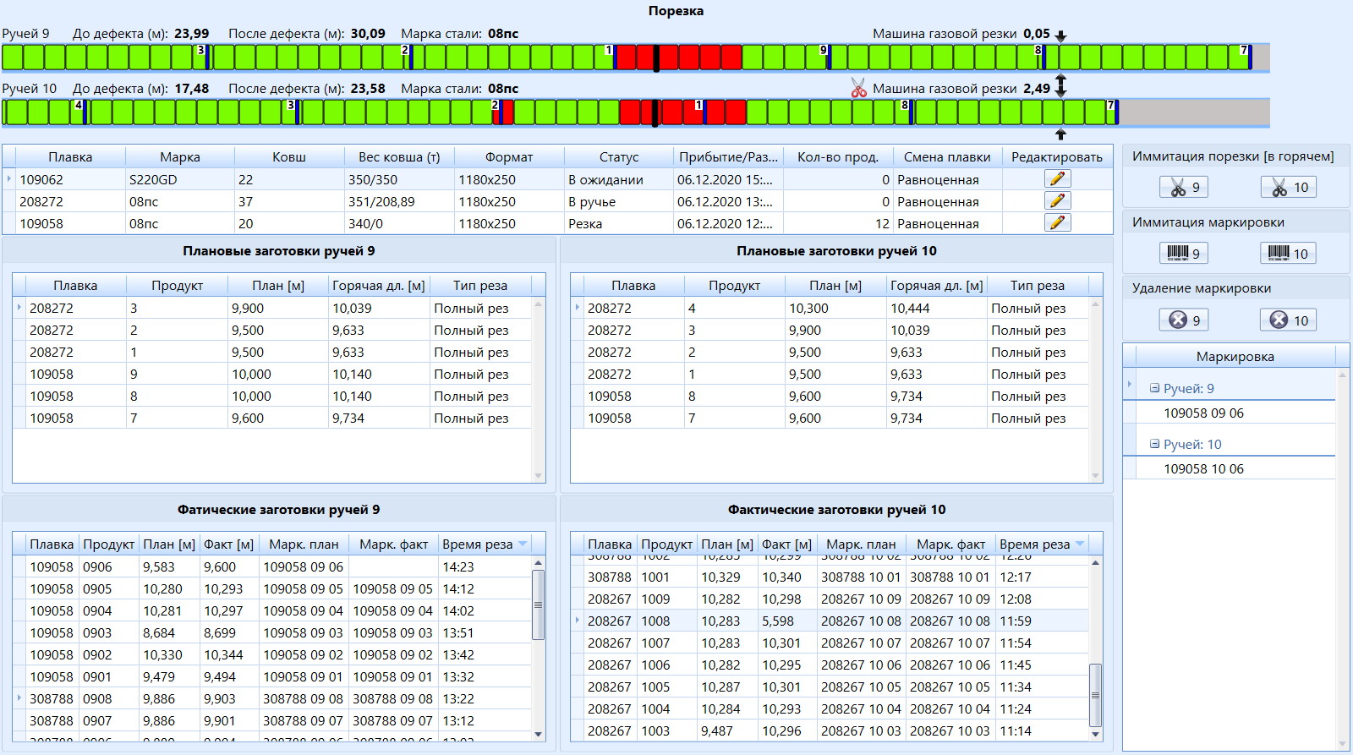Click pencil edit icon for heat 208272

tap(1057, 201)
